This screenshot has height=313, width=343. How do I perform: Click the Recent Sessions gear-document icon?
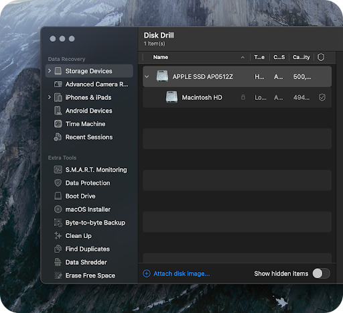(58, 137)
